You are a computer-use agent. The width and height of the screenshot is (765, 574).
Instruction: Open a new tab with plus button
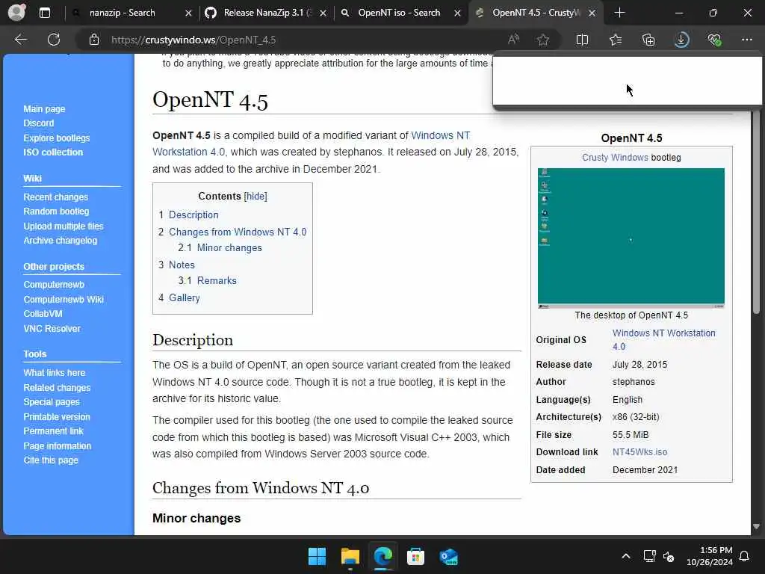click(619, 13)
